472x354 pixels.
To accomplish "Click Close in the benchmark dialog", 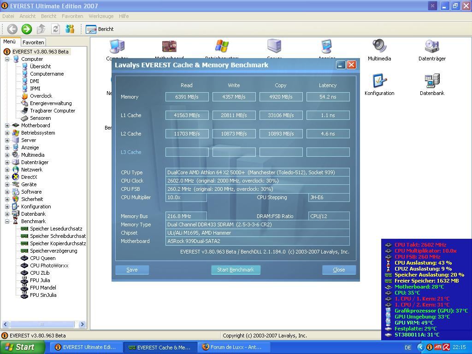I will pyautogui.click(x=339, y=270).
